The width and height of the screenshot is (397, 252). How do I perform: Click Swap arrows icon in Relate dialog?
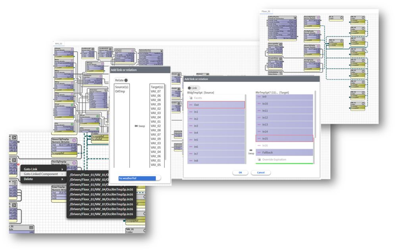pyautogui.click(x=136, y=126)
